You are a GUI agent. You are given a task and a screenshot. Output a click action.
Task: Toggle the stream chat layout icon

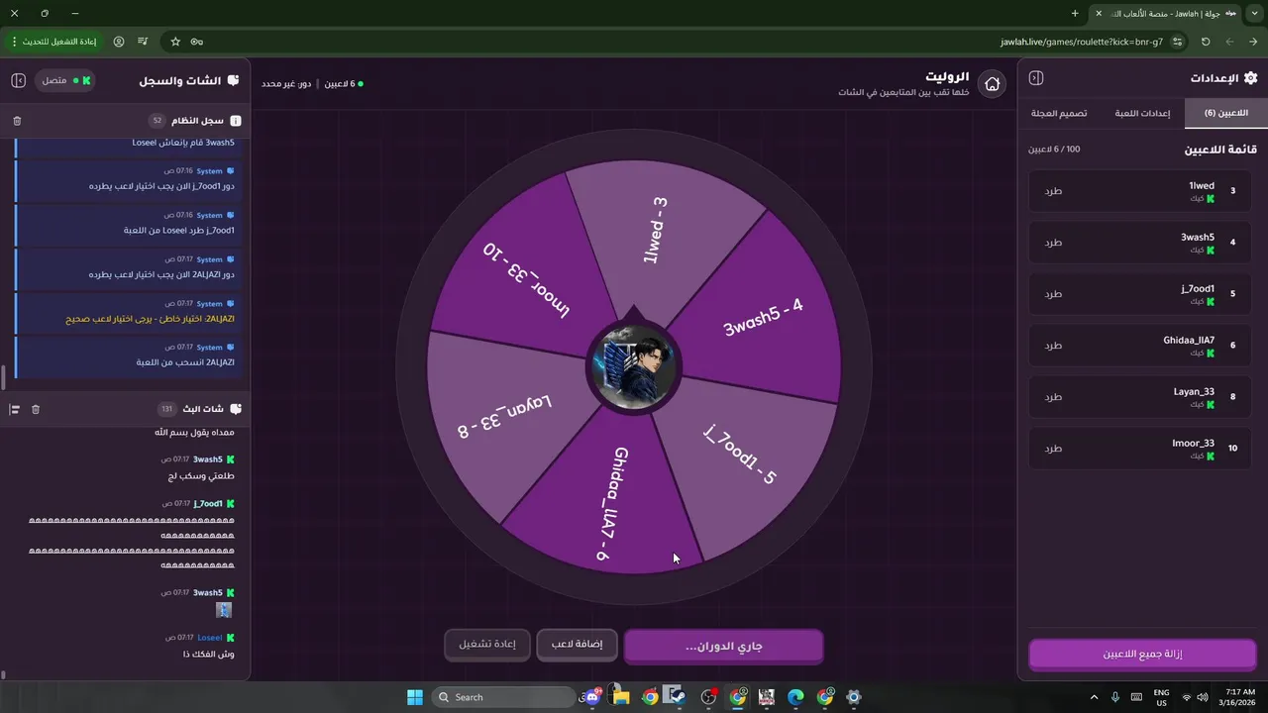15,409
